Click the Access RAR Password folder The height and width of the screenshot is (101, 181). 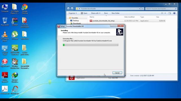(25, 64)
